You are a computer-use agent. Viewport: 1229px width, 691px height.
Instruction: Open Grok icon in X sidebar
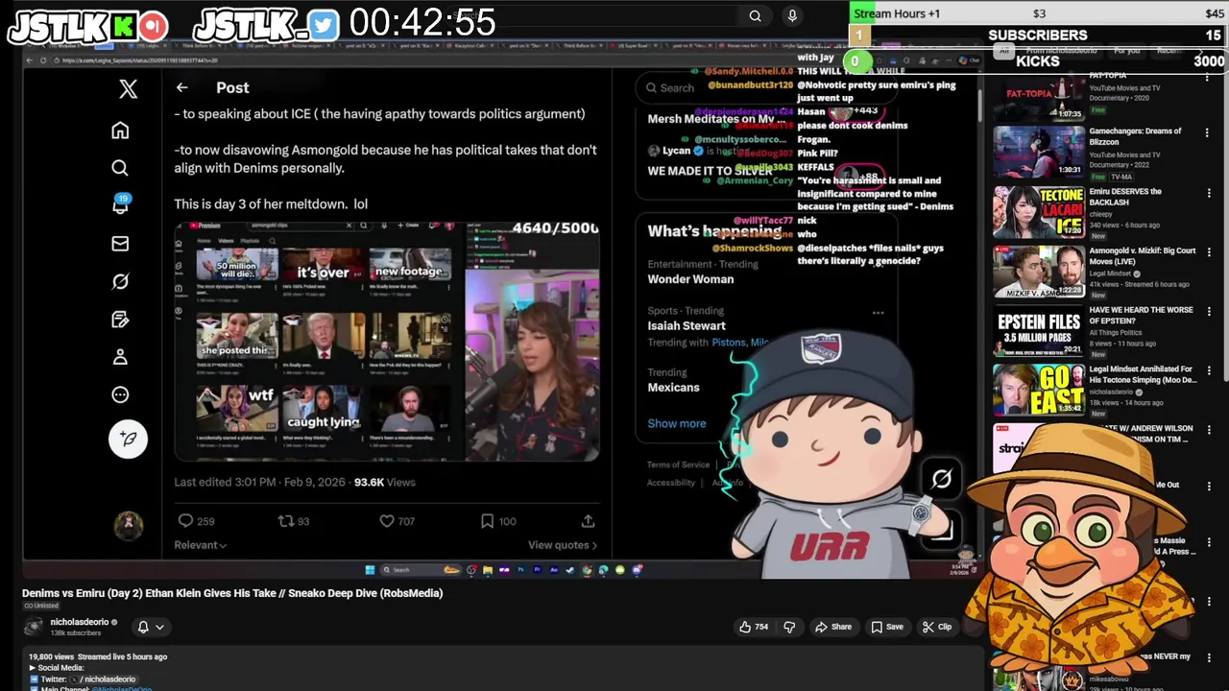click(x=120, y=281)
